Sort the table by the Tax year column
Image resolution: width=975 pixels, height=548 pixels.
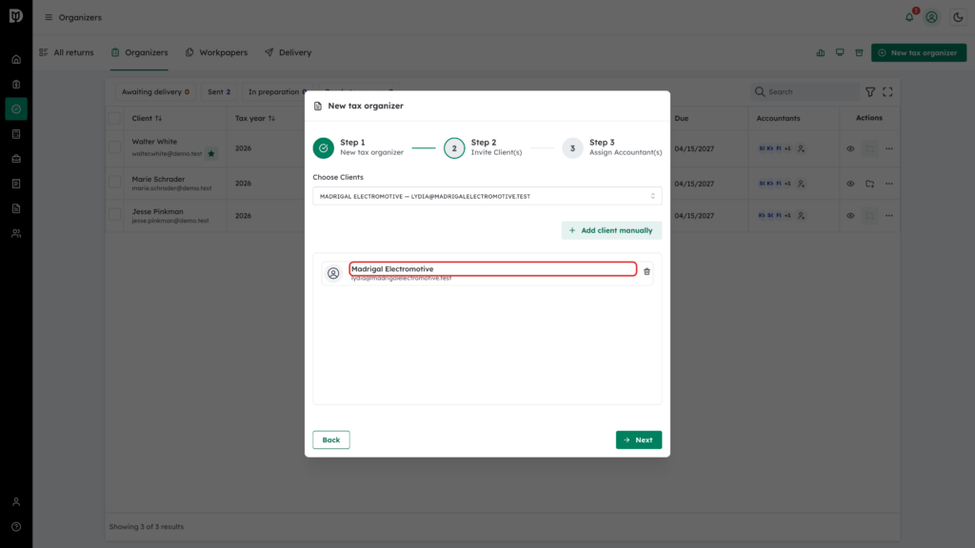255,118
